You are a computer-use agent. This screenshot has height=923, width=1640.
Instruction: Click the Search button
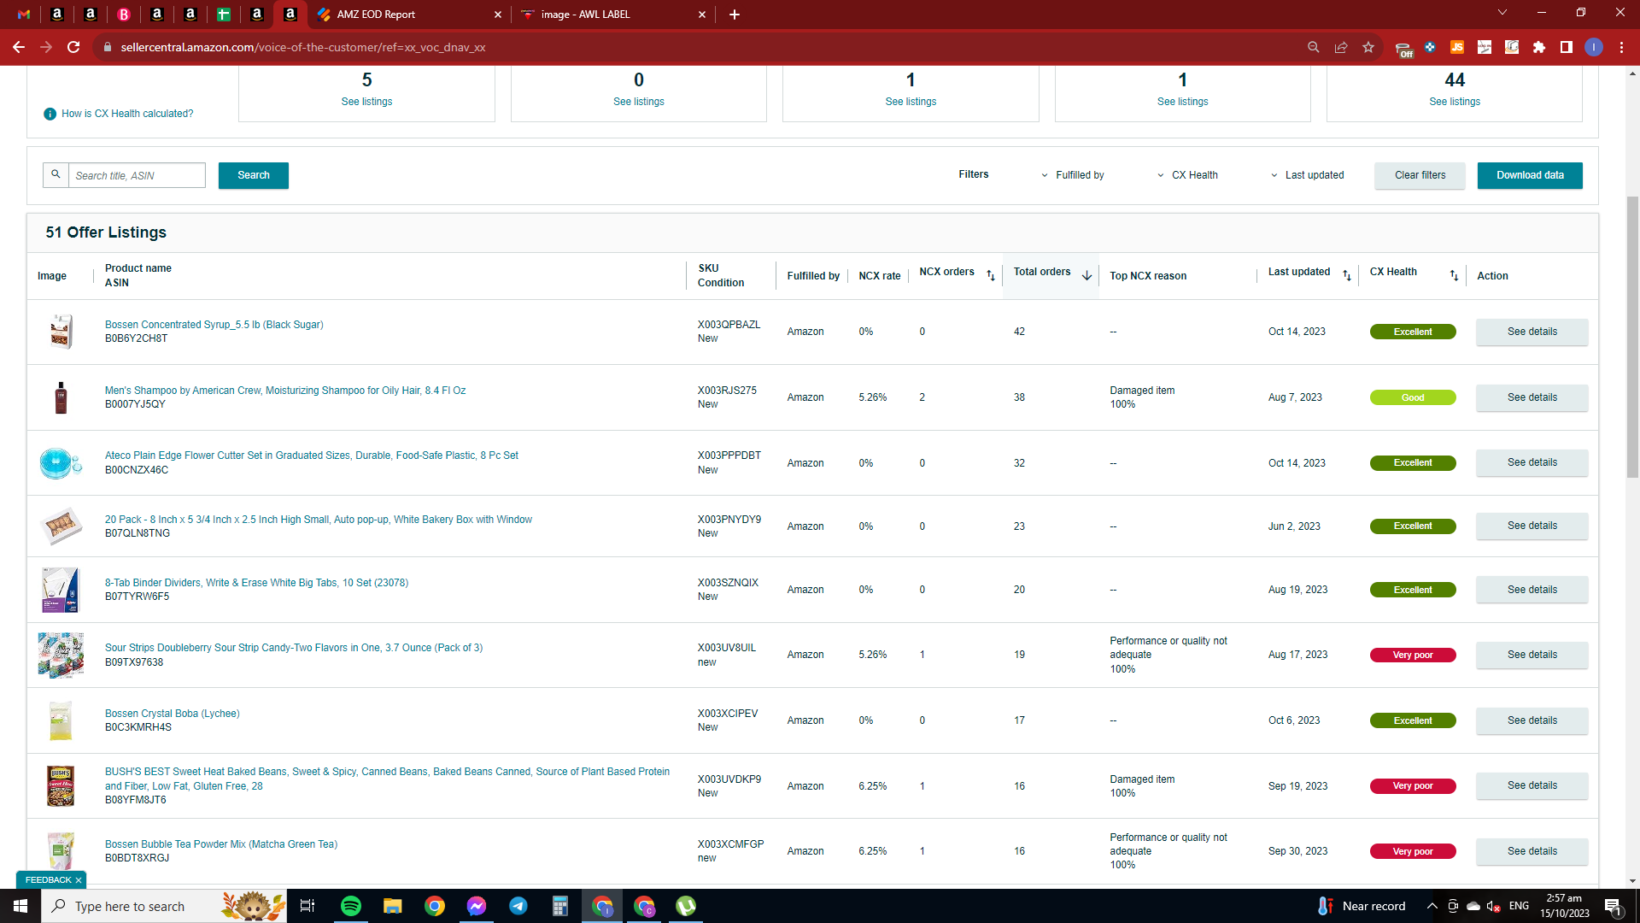coord(254,175)
